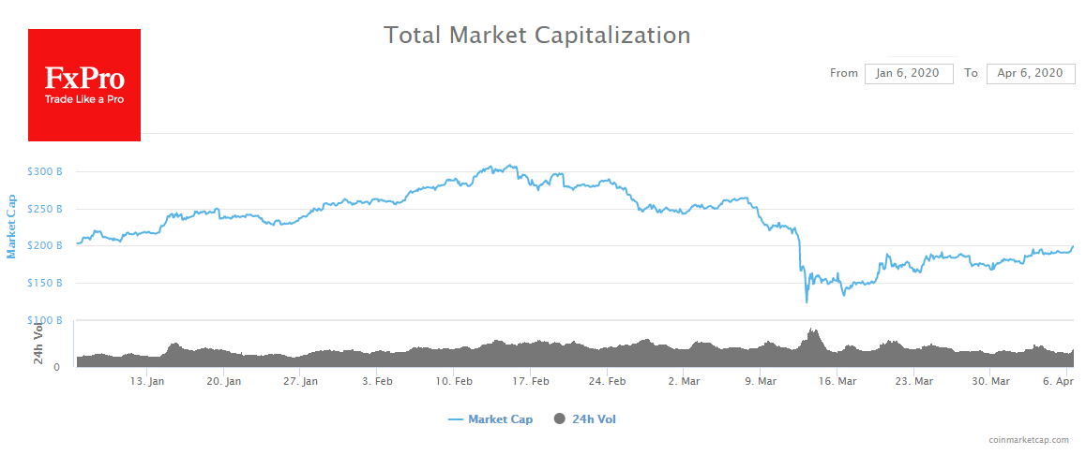Click the blue line icon in legend
This screenshot has height=455, width=1086.
pos(456,419)
